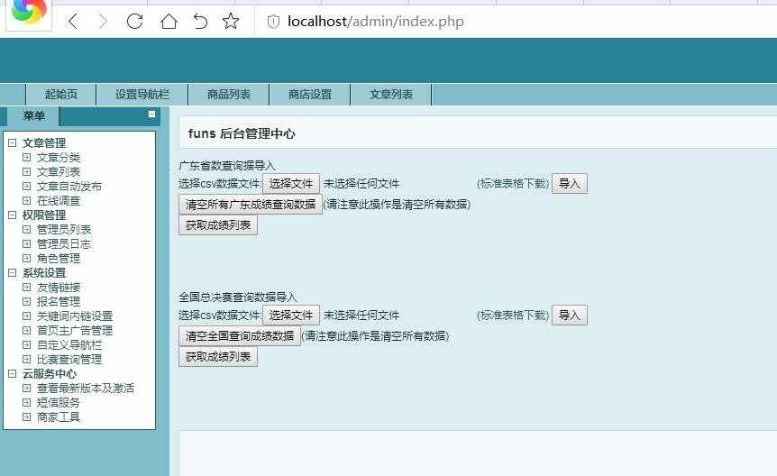Click the browser back arrow
This screenshot has height=476, width=777.
(73, 22)
